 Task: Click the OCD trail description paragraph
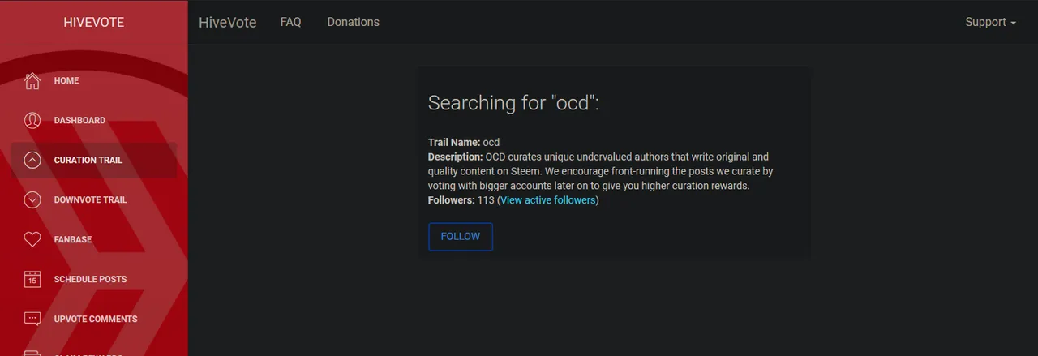click(600, 171)
